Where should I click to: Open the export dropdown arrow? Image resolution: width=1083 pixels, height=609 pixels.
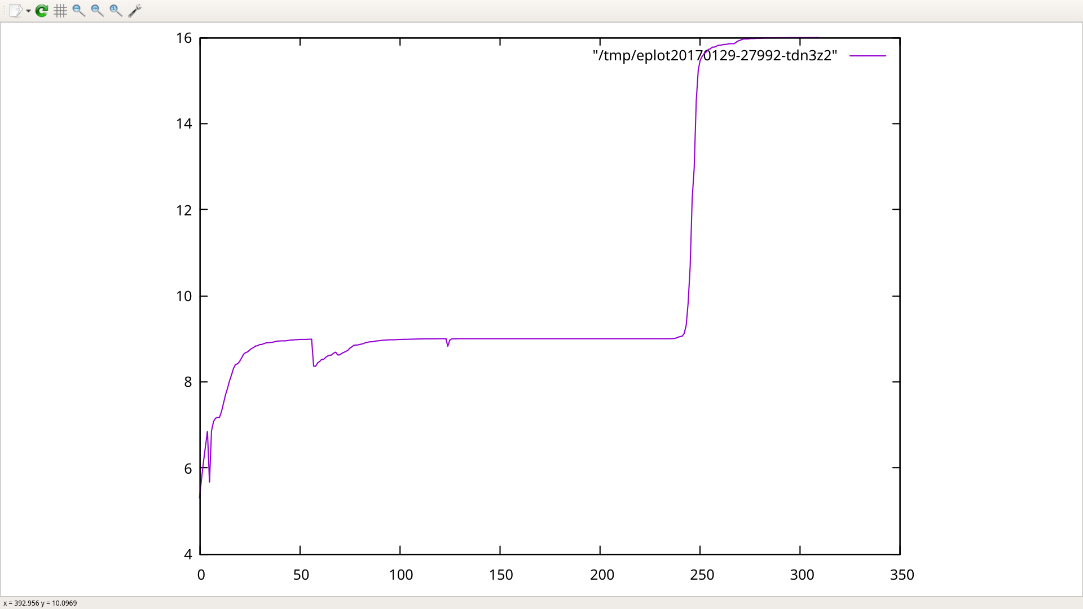pos(28,11)
